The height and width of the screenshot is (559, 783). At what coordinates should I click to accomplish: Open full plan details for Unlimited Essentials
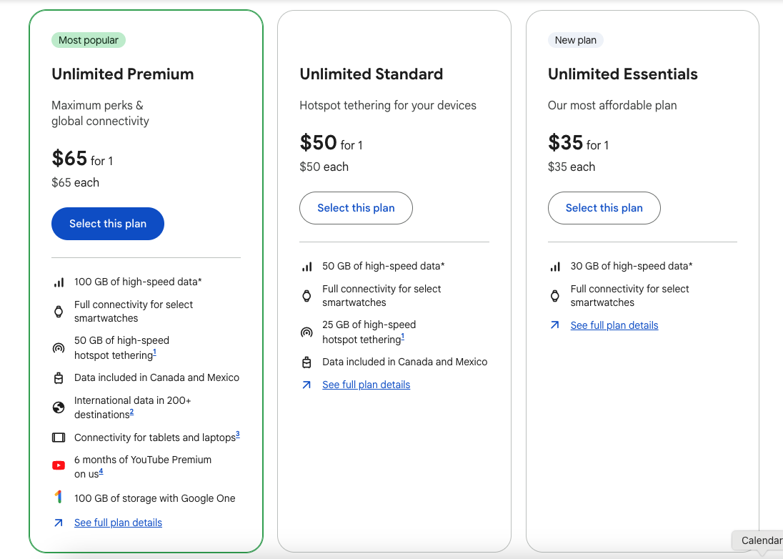614,325
